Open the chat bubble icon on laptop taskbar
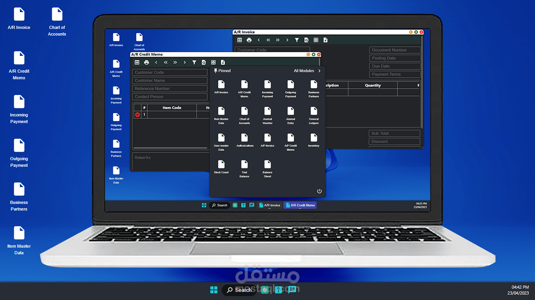Viewport: 535px width, 300px height. (x=252, y=205)
